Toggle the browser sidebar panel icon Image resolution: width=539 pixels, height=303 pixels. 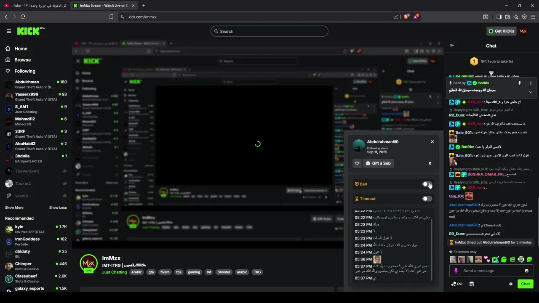click(x=499, y=17)
